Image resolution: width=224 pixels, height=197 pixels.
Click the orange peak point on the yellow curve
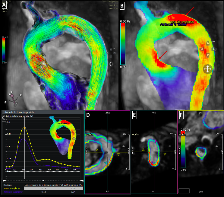click(25, 128)
